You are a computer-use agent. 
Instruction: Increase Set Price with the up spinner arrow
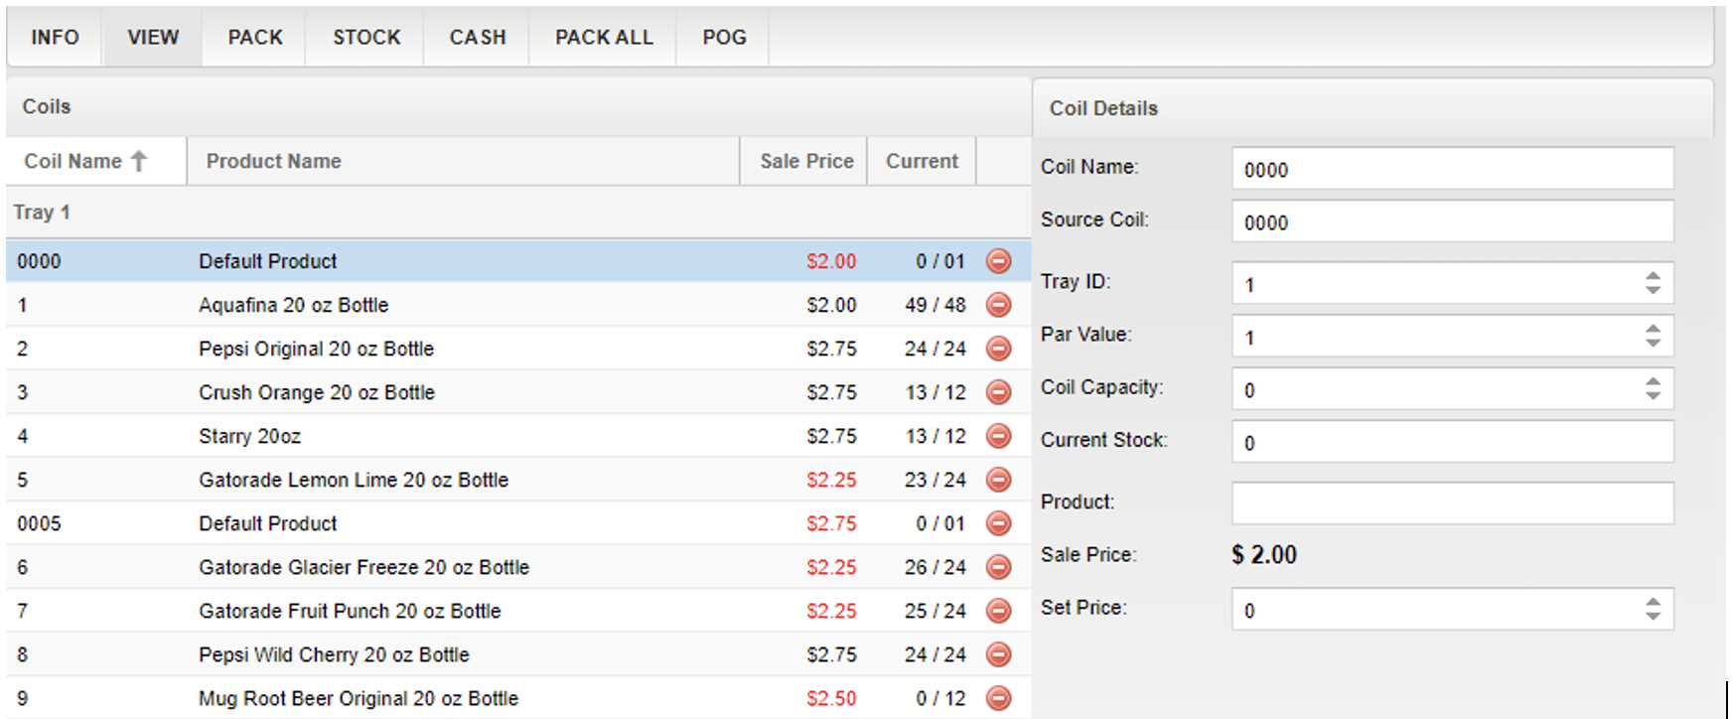(1653, 602)
